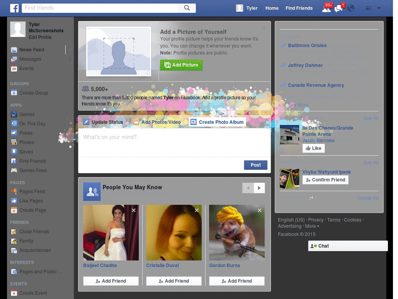Click Edit Profile link

40,37
